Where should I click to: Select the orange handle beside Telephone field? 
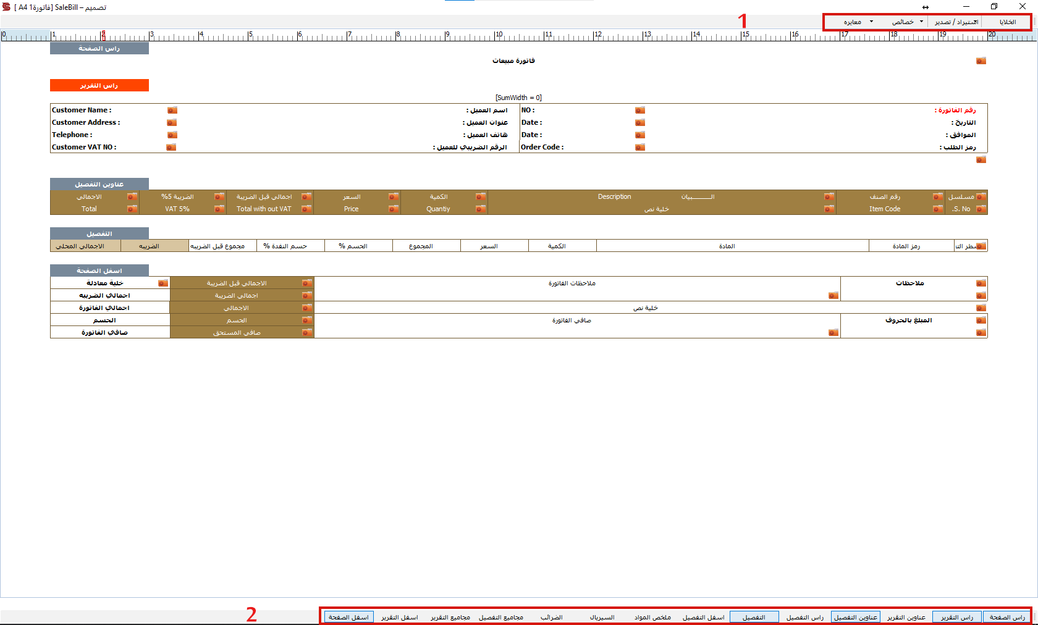tap(172, 135)
